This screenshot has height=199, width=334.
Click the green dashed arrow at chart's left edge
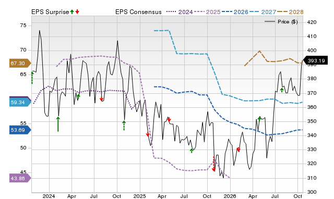(x=32, y=78)
